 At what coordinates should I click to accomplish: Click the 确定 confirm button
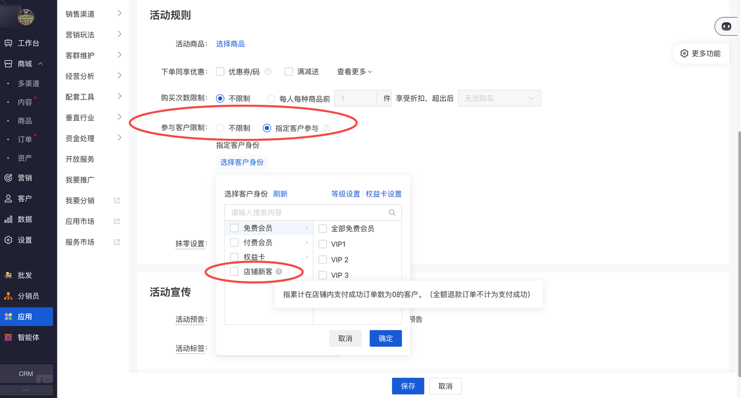tap(386, 338)
